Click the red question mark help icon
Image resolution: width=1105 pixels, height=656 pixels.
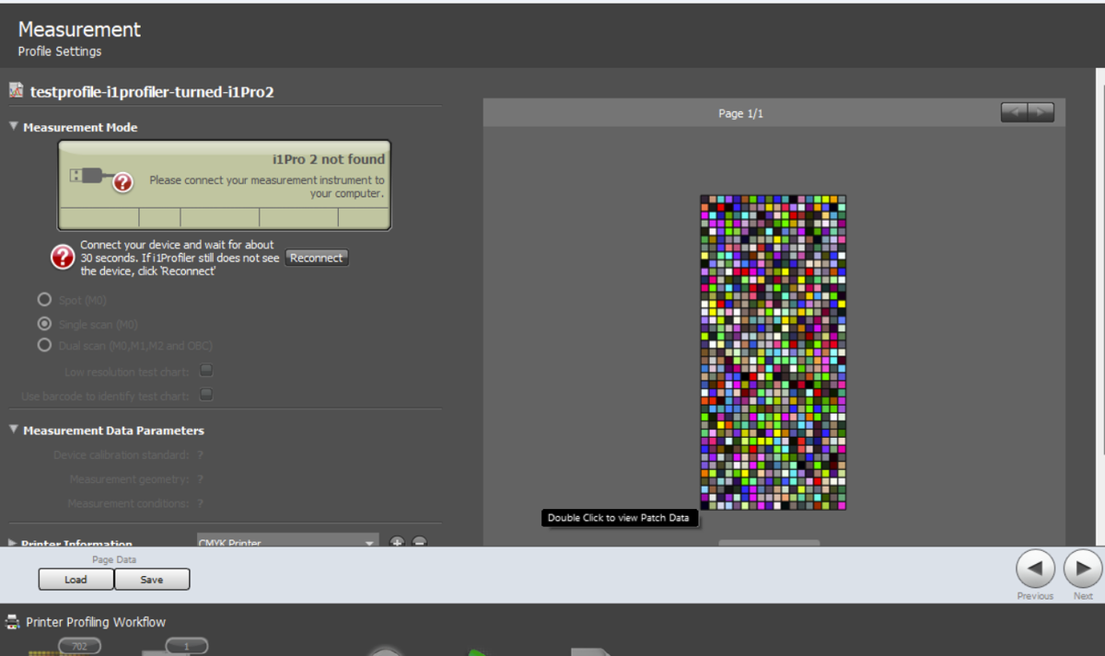(63, 259)
